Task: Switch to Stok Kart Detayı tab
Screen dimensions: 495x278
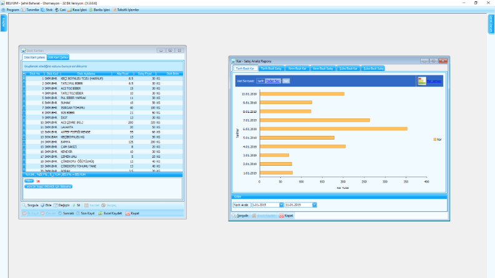Action: pos(58,57)
